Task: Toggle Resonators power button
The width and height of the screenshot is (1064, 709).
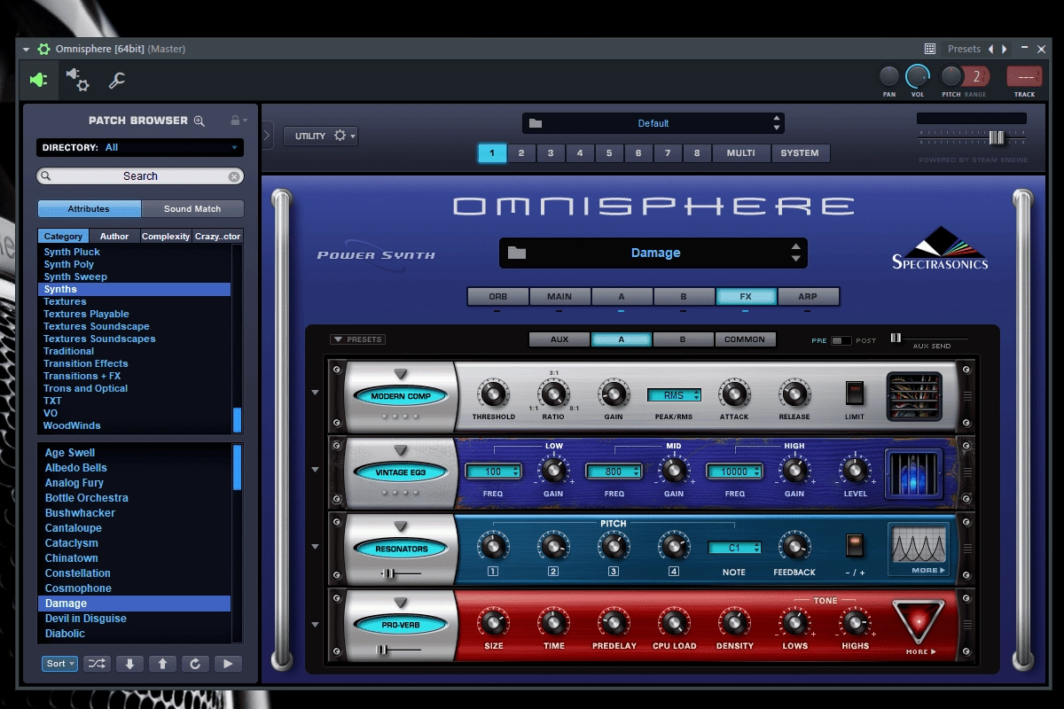Action: [402, 549]
